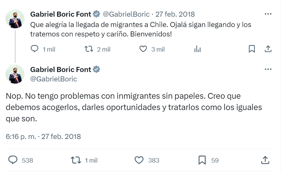Image resolution: width=281 pixels, height=172 pixels.
Task: Retweet the first tweet with 2 mil reposts
Action: (x=89, y=49)
